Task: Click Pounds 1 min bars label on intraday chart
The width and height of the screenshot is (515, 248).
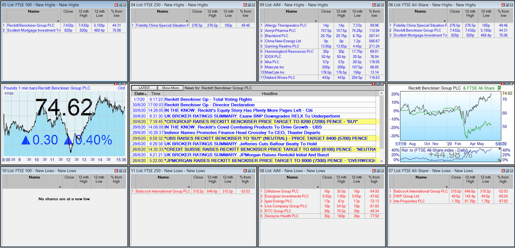Action: click(x=20, y=88)
